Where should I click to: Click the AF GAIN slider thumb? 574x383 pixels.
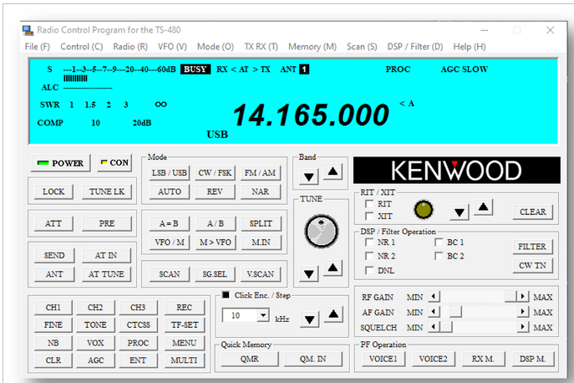[455, 312]
